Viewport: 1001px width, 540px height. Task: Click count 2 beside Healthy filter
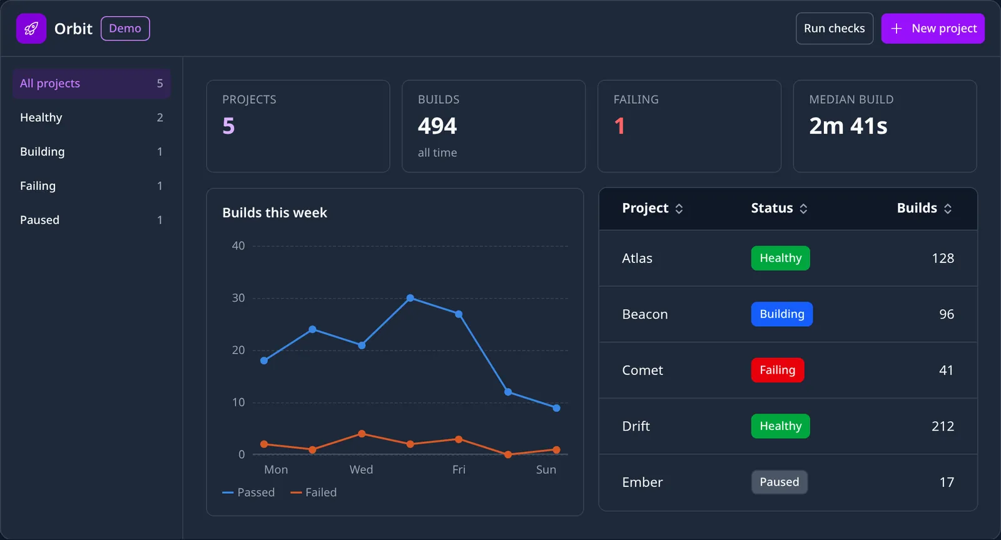coord(160,117)
